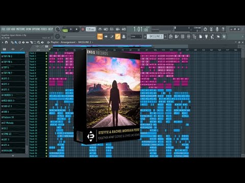Open the playlist options arrow menu
This screenshot has width=245, height=183.
[x=3, y=42]
